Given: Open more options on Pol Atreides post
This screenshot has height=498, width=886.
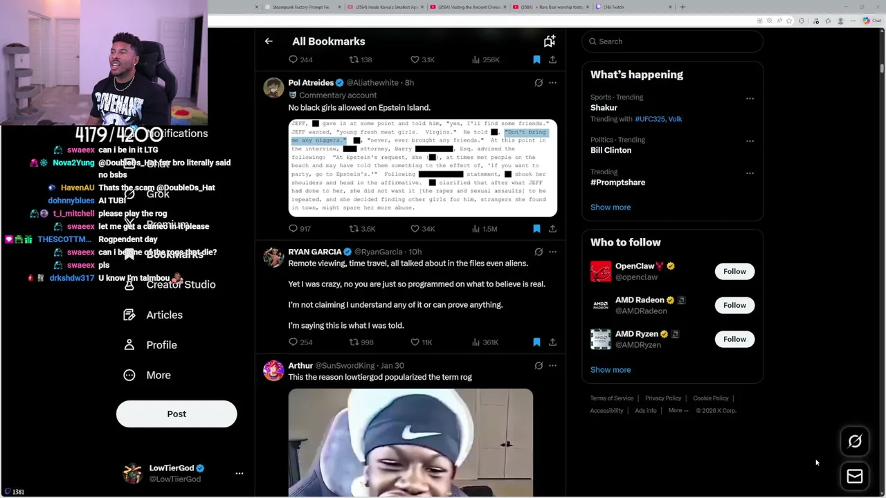Looking at the screenshot, I should click(552, 83).
